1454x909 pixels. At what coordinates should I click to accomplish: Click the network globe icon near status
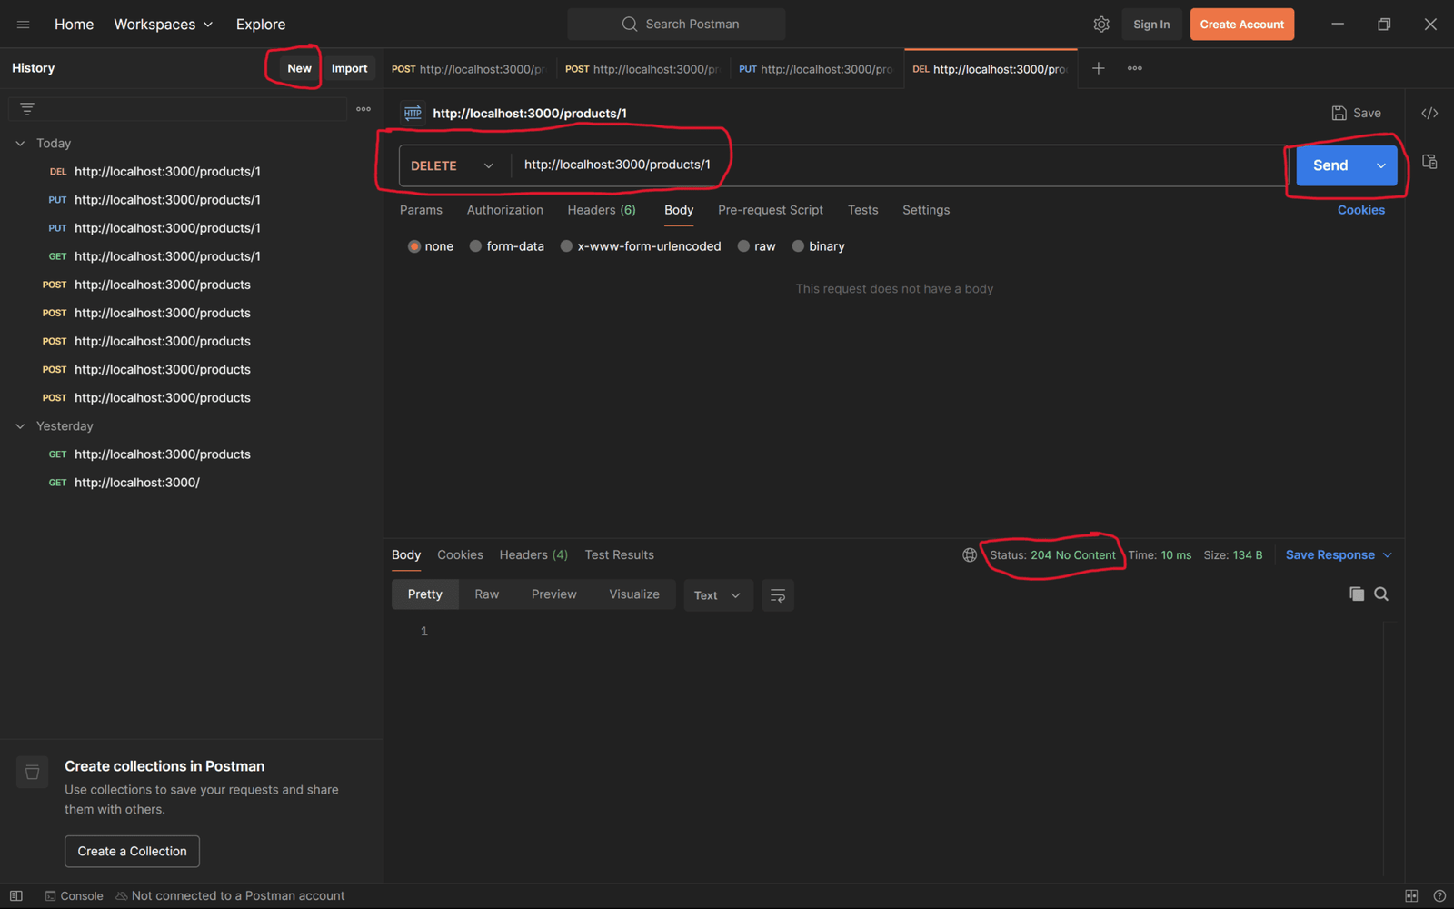970,555
